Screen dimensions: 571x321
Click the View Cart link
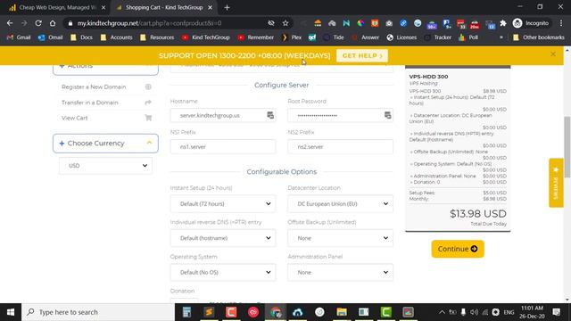75,118
